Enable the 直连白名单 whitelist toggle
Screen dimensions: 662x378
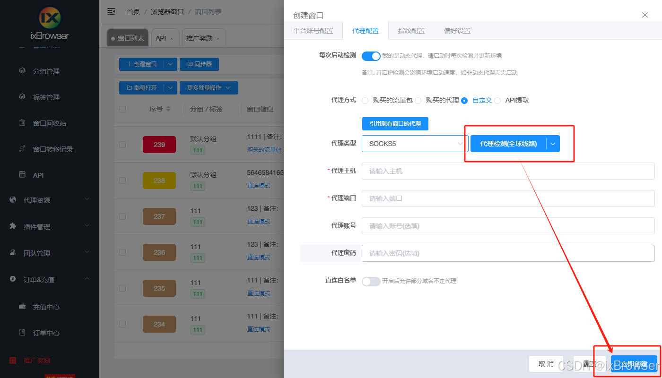click(371, 281)
